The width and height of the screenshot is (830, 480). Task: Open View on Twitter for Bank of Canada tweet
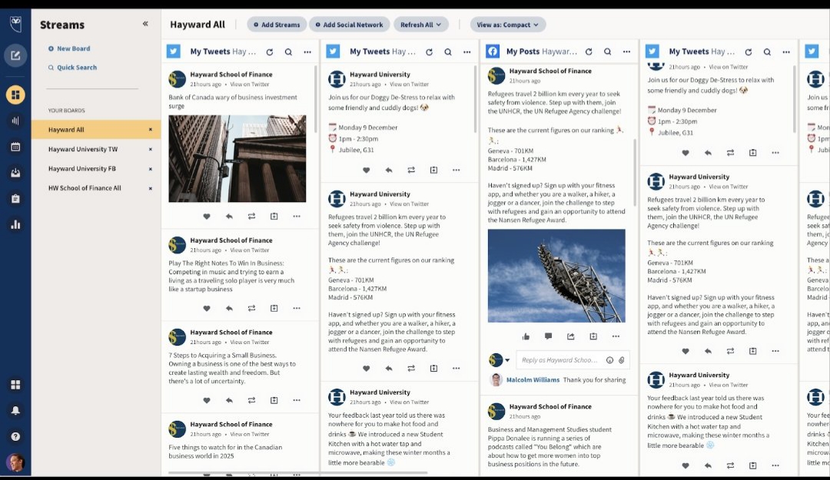click(x=249, y=84)
